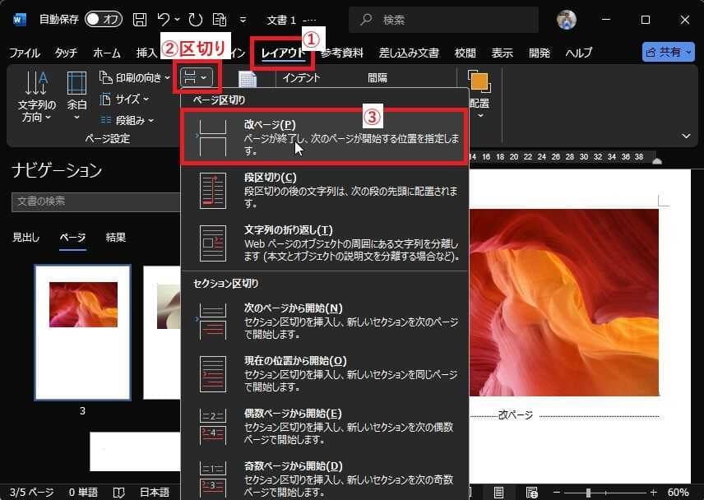Open the 区切り breaks dropdown button

[x=196, y=77]
